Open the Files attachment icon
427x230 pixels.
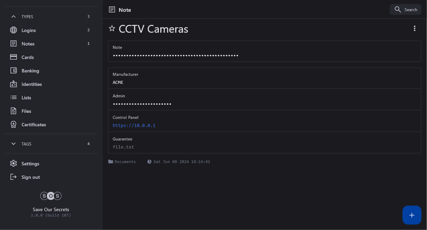coord(13,111)
